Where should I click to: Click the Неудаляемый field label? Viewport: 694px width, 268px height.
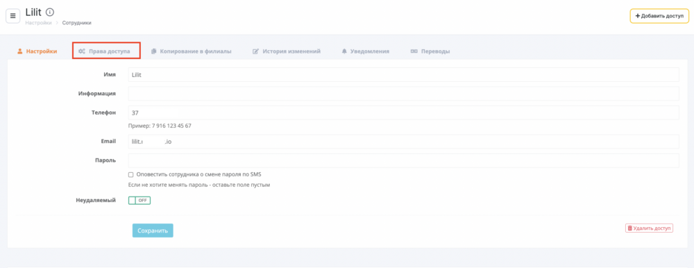coord(96,200)
